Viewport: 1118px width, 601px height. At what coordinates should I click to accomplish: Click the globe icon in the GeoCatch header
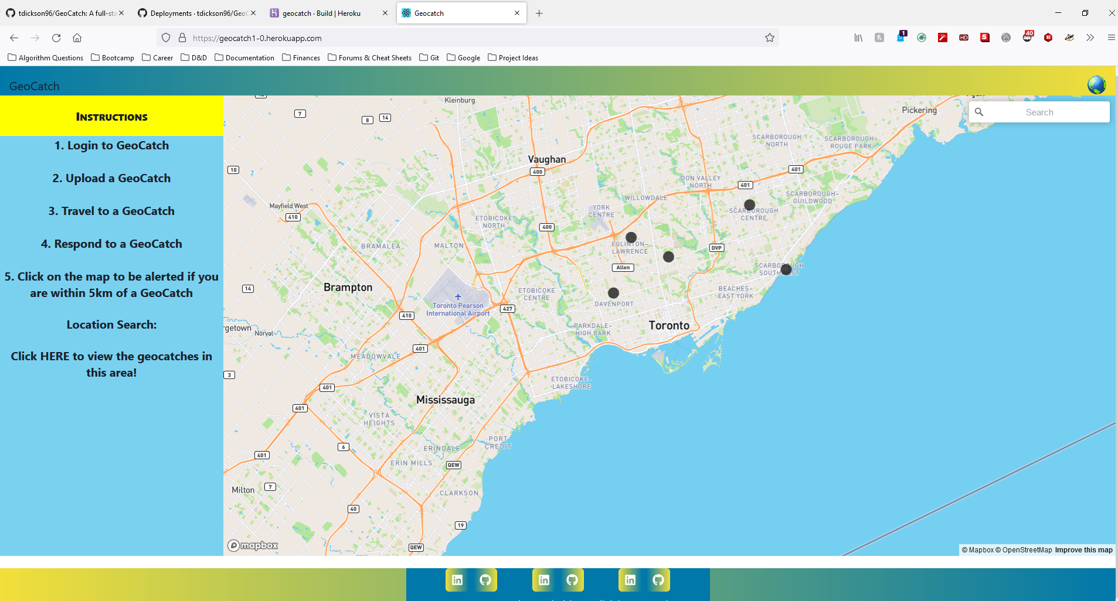tap(1096, 85)
